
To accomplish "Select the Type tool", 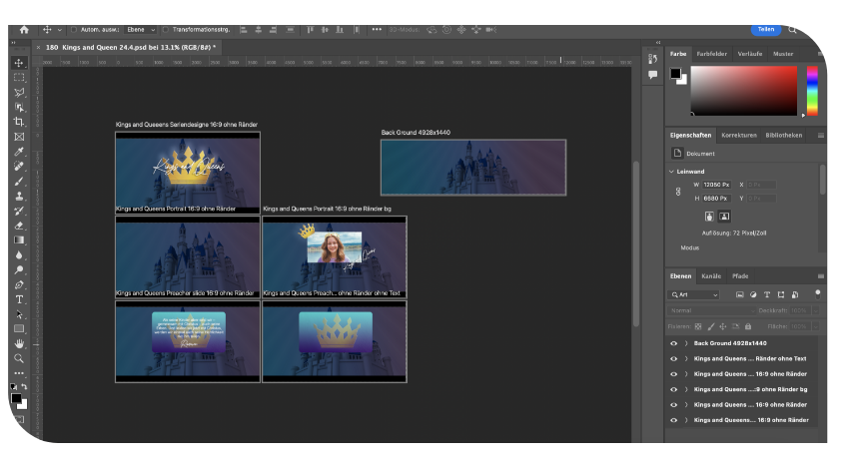I will pos(19,299).
